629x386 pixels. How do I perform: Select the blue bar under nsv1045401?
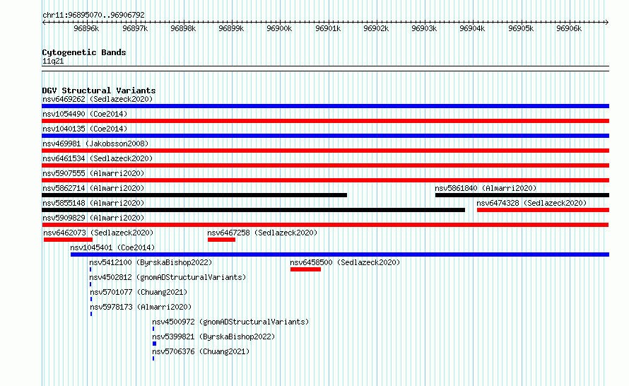pyautogui.click(x=340, y=255)
